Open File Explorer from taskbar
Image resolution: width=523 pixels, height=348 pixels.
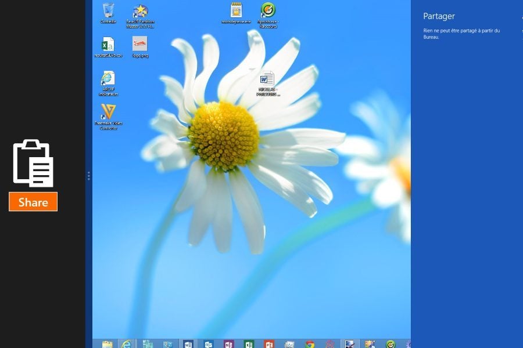[x=108, y=344]
